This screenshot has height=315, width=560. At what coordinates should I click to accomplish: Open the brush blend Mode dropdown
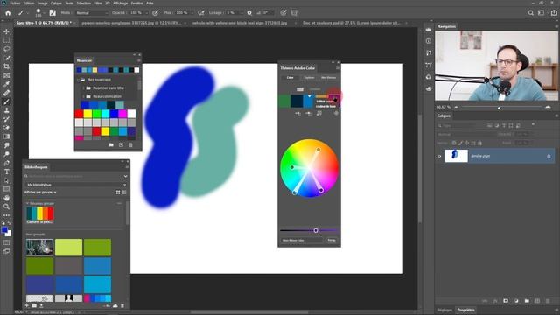click(x=92, y=13)
